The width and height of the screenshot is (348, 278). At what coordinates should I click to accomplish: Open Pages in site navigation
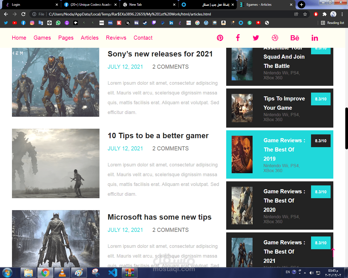pos(66,38)
